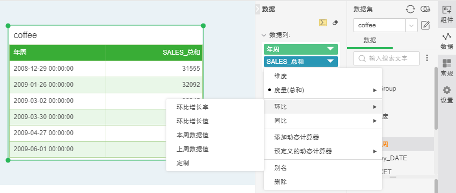Open the 年周 field dropdown arrow
Viewport: 456px width, 193px height.
(330, 49)
